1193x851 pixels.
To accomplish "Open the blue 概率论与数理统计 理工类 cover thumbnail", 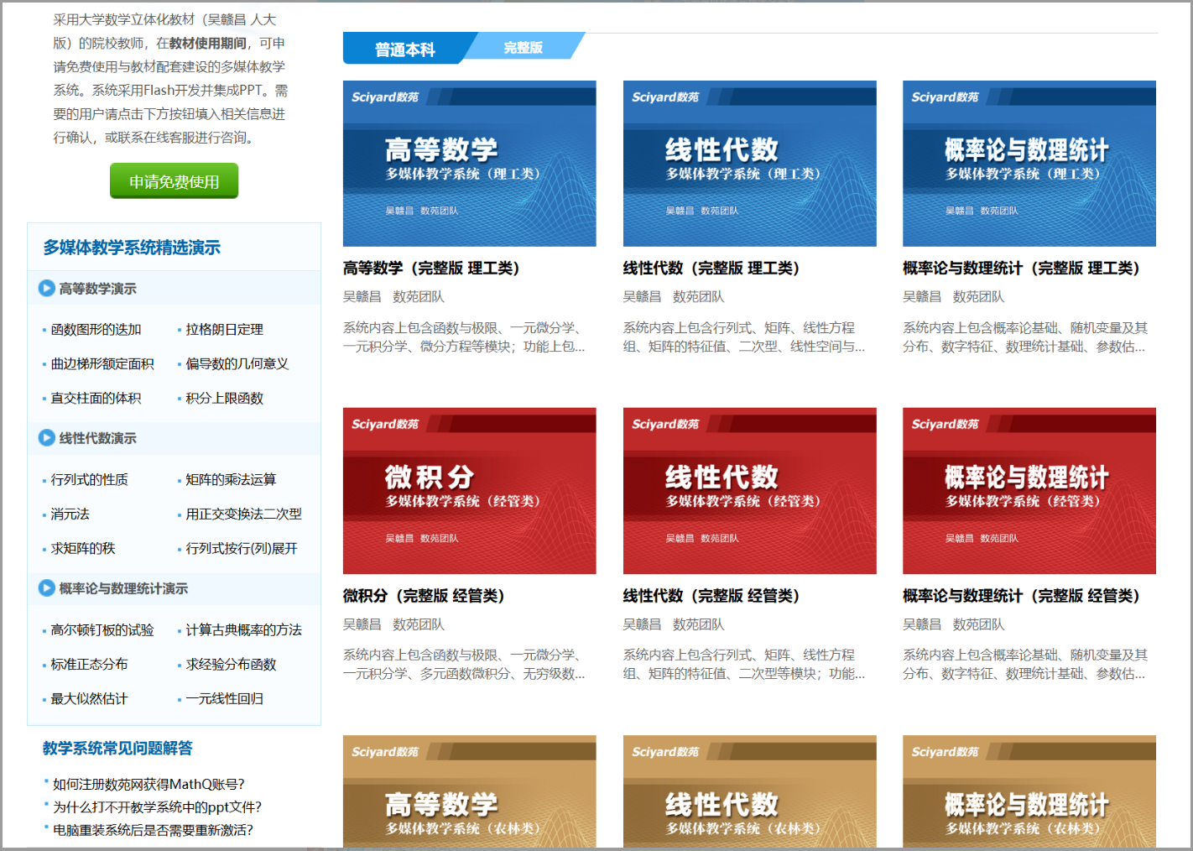I will [1029, 164].
